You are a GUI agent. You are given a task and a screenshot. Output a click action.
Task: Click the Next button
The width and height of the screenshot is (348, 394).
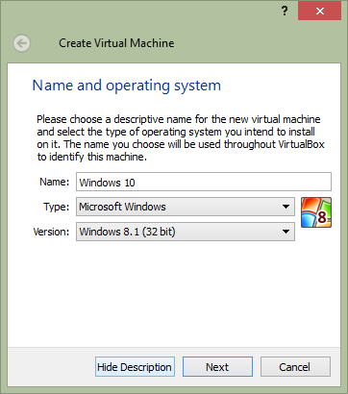(x=217, y=367)
